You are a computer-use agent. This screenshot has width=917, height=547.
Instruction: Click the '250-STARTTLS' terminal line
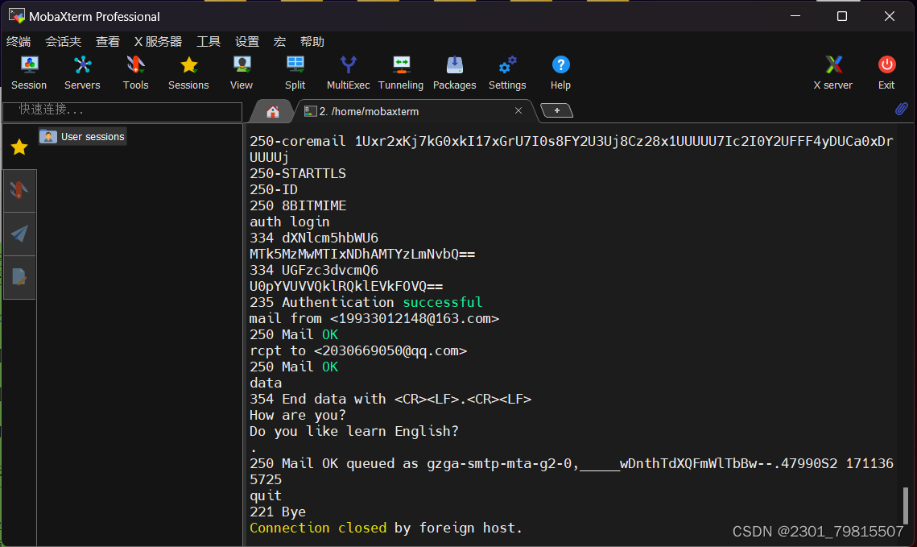point(298,174)
